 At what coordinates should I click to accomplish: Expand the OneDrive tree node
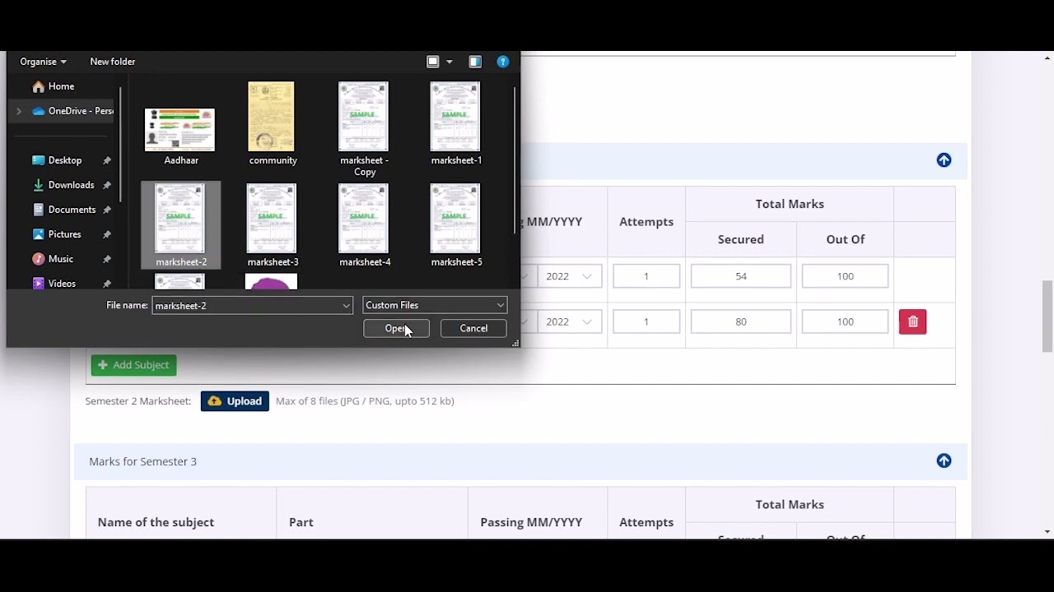tap(19, 111)
